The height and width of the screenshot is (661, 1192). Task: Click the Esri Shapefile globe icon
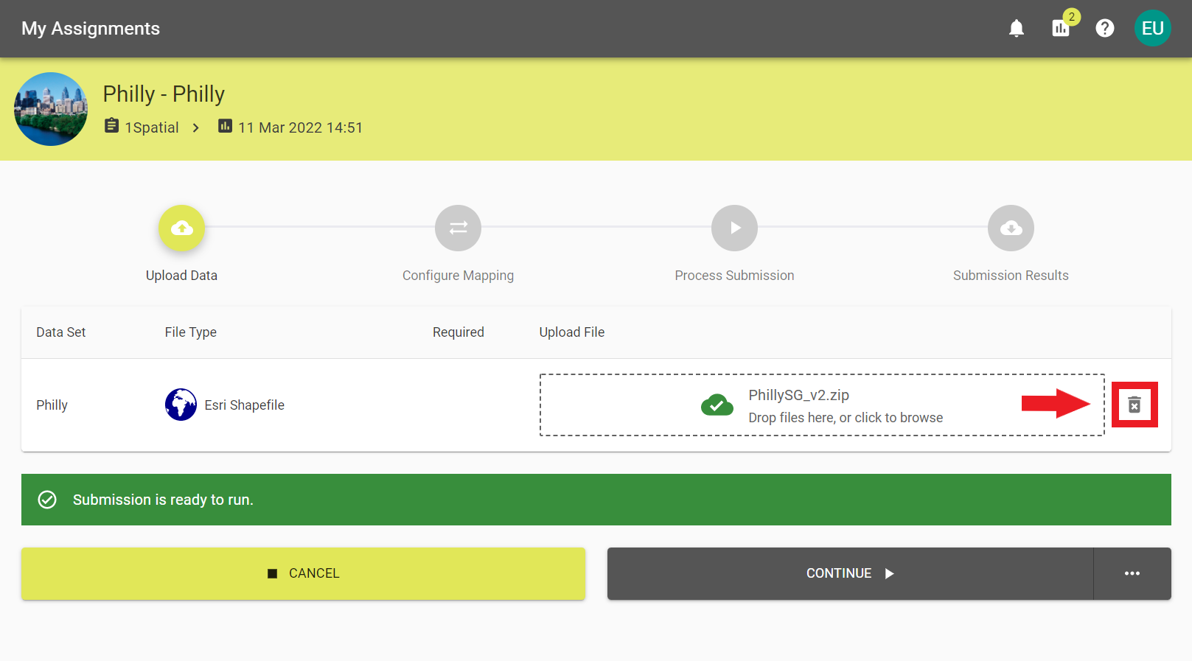(181, 405)
